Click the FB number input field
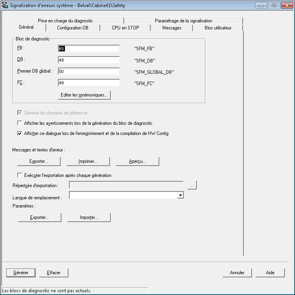295x295 pixels. (89, 49)
